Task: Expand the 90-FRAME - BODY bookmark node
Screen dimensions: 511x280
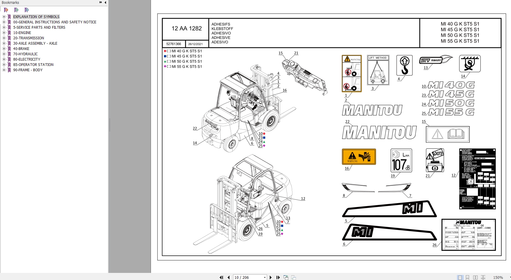Action: (4, 70)
